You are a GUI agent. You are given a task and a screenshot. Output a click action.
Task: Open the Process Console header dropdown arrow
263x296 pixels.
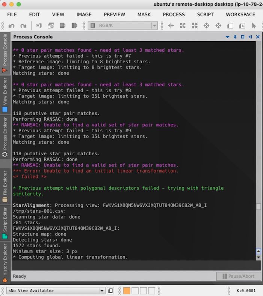227,37
